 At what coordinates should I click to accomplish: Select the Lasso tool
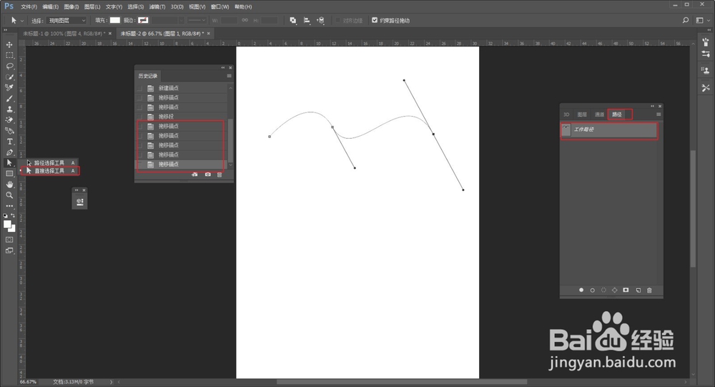(9, 67)
